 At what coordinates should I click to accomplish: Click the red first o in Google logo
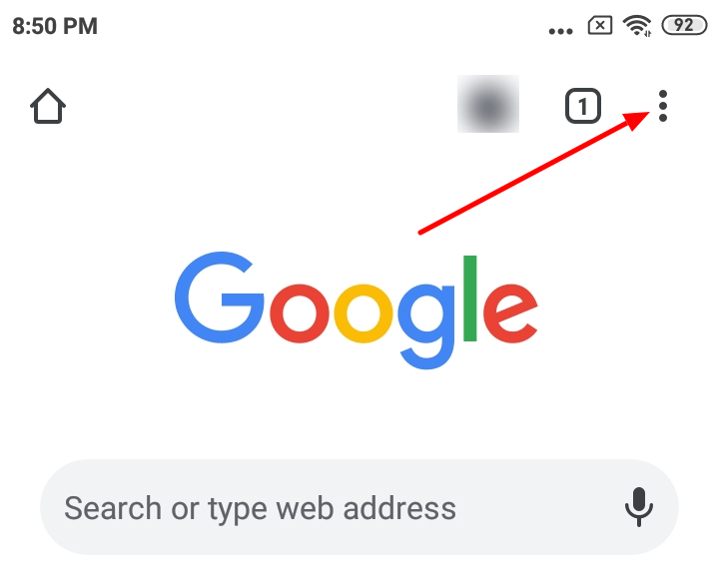299,313
